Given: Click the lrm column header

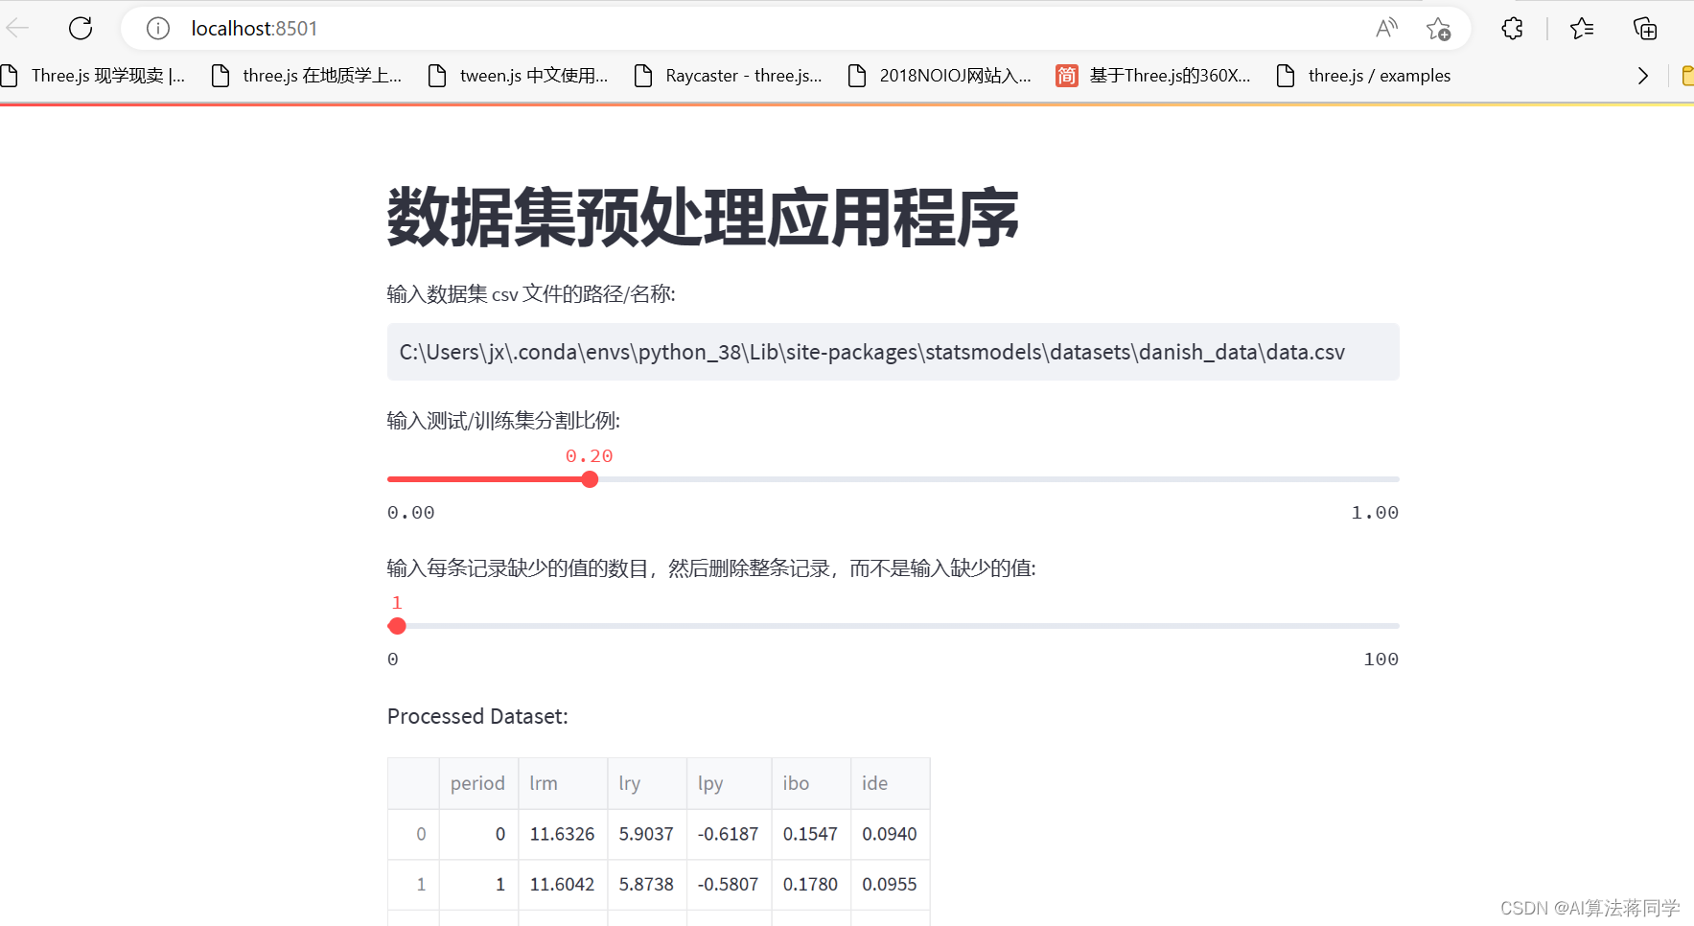Looking at the screenshot, I should [563, 783].
